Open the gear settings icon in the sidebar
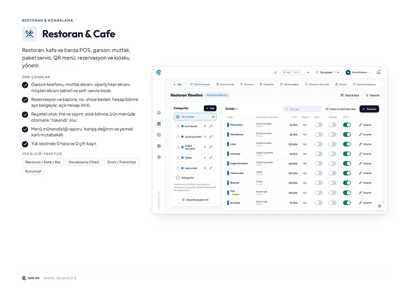 pyautogui.click(x=159, y=157)
